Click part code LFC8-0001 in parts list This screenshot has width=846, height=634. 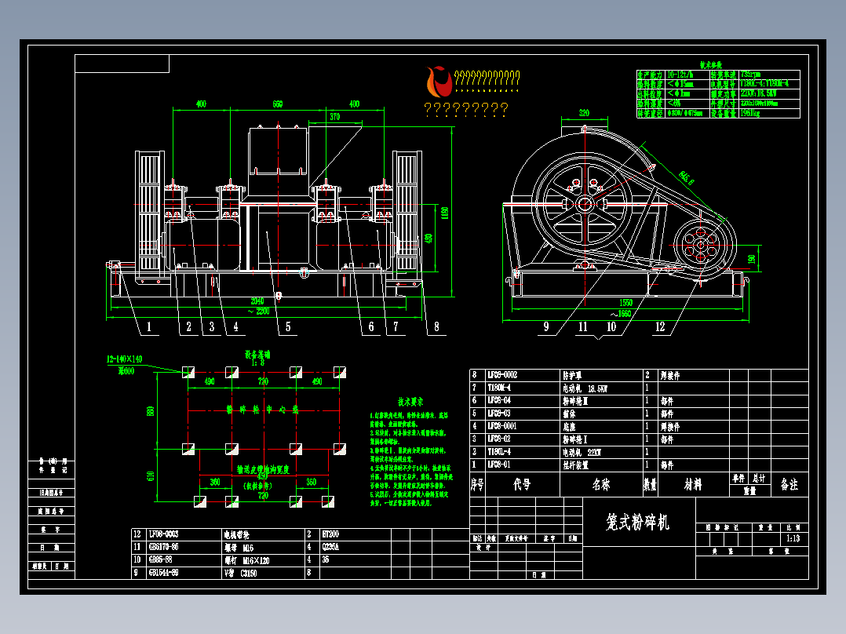point(501,426)
